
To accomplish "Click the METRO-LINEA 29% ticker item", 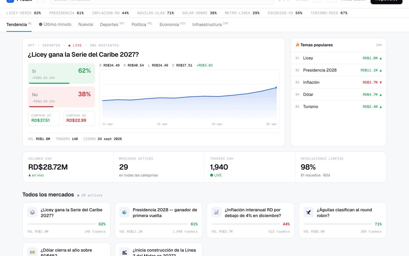I will click(x=242, y=13).
